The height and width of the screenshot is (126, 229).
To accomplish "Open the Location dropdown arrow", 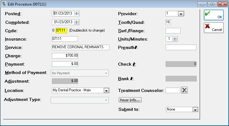I will point(106,90).
